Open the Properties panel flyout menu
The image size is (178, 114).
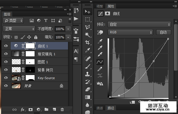pyautogui.click(x=175, y=6)
